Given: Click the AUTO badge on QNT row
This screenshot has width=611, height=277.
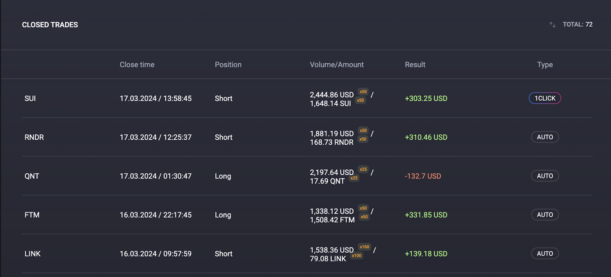Looking at the screenshot, I should [x=545, y=176].
